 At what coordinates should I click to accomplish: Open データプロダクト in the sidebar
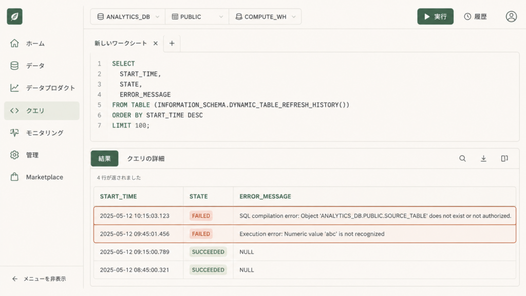(x=42, y=88)
